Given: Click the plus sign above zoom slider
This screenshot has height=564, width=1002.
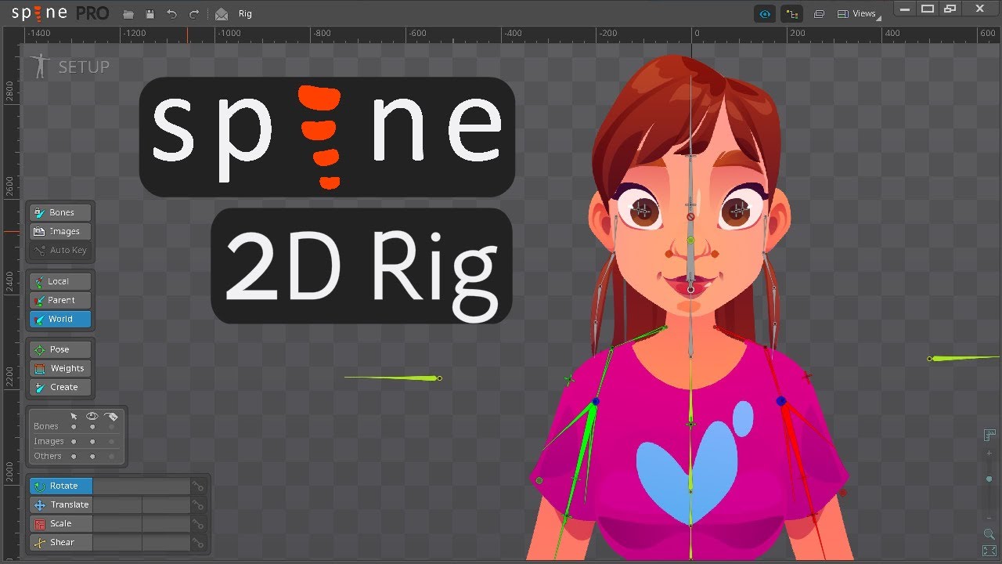Looking at the screenshot, I should click(x=989, y=454).
